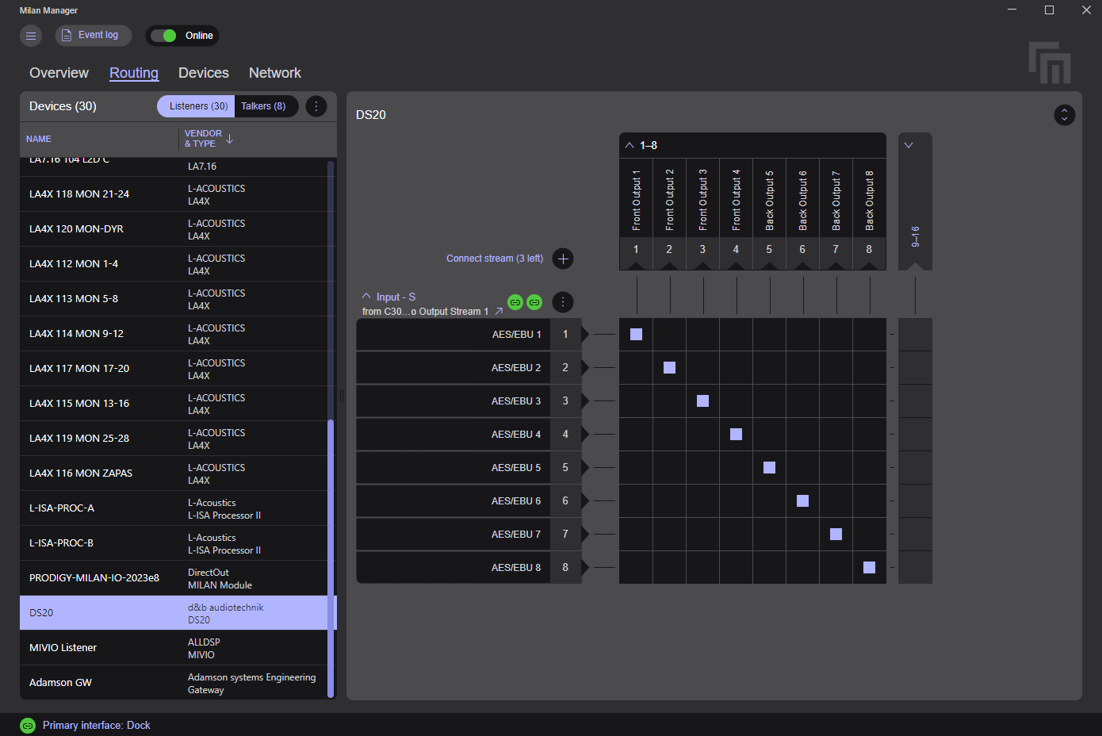Open the hamburger main menu
Viewport: 1102px width, 736px height.
[x=31, y=36]
